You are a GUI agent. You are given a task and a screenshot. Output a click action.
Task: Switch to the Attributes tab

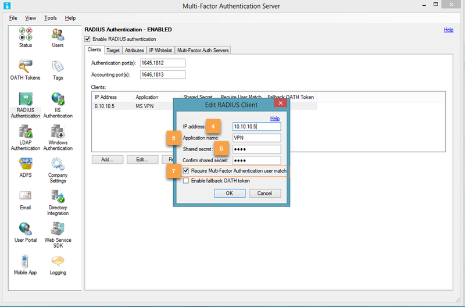(x=134, y=51)
